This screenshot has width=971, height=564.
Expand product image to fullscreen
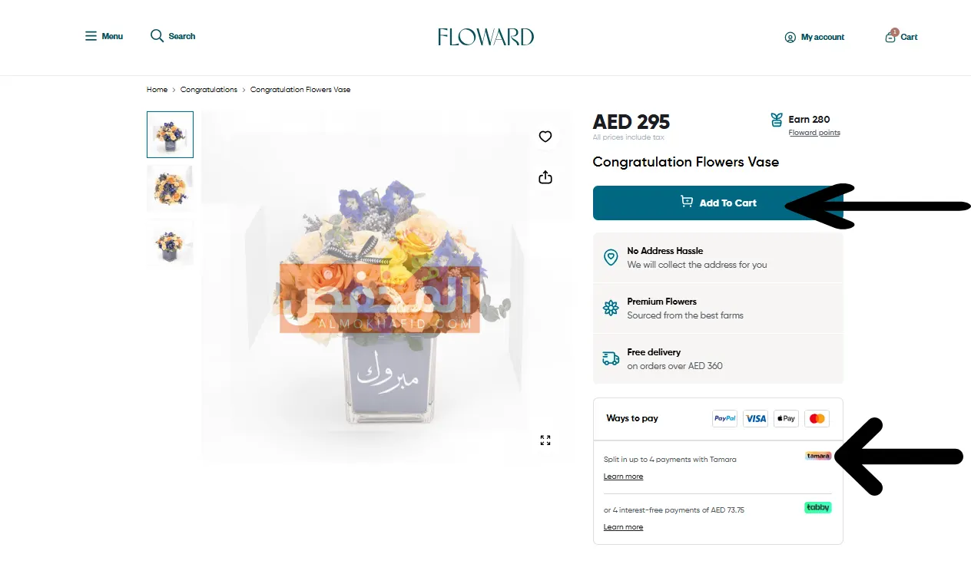[x=545, y=440]
